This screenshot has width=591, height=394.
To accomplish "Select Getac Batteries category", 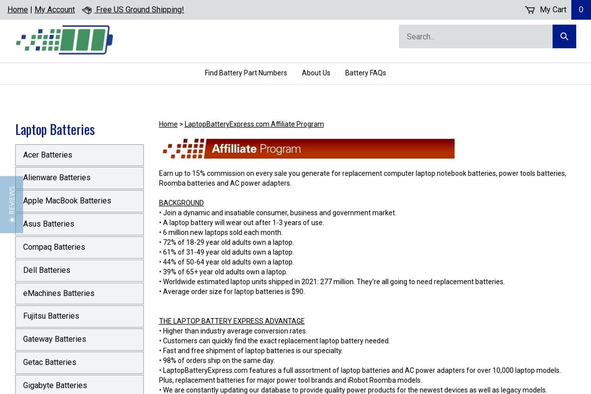I will click(x=80, y=362).
